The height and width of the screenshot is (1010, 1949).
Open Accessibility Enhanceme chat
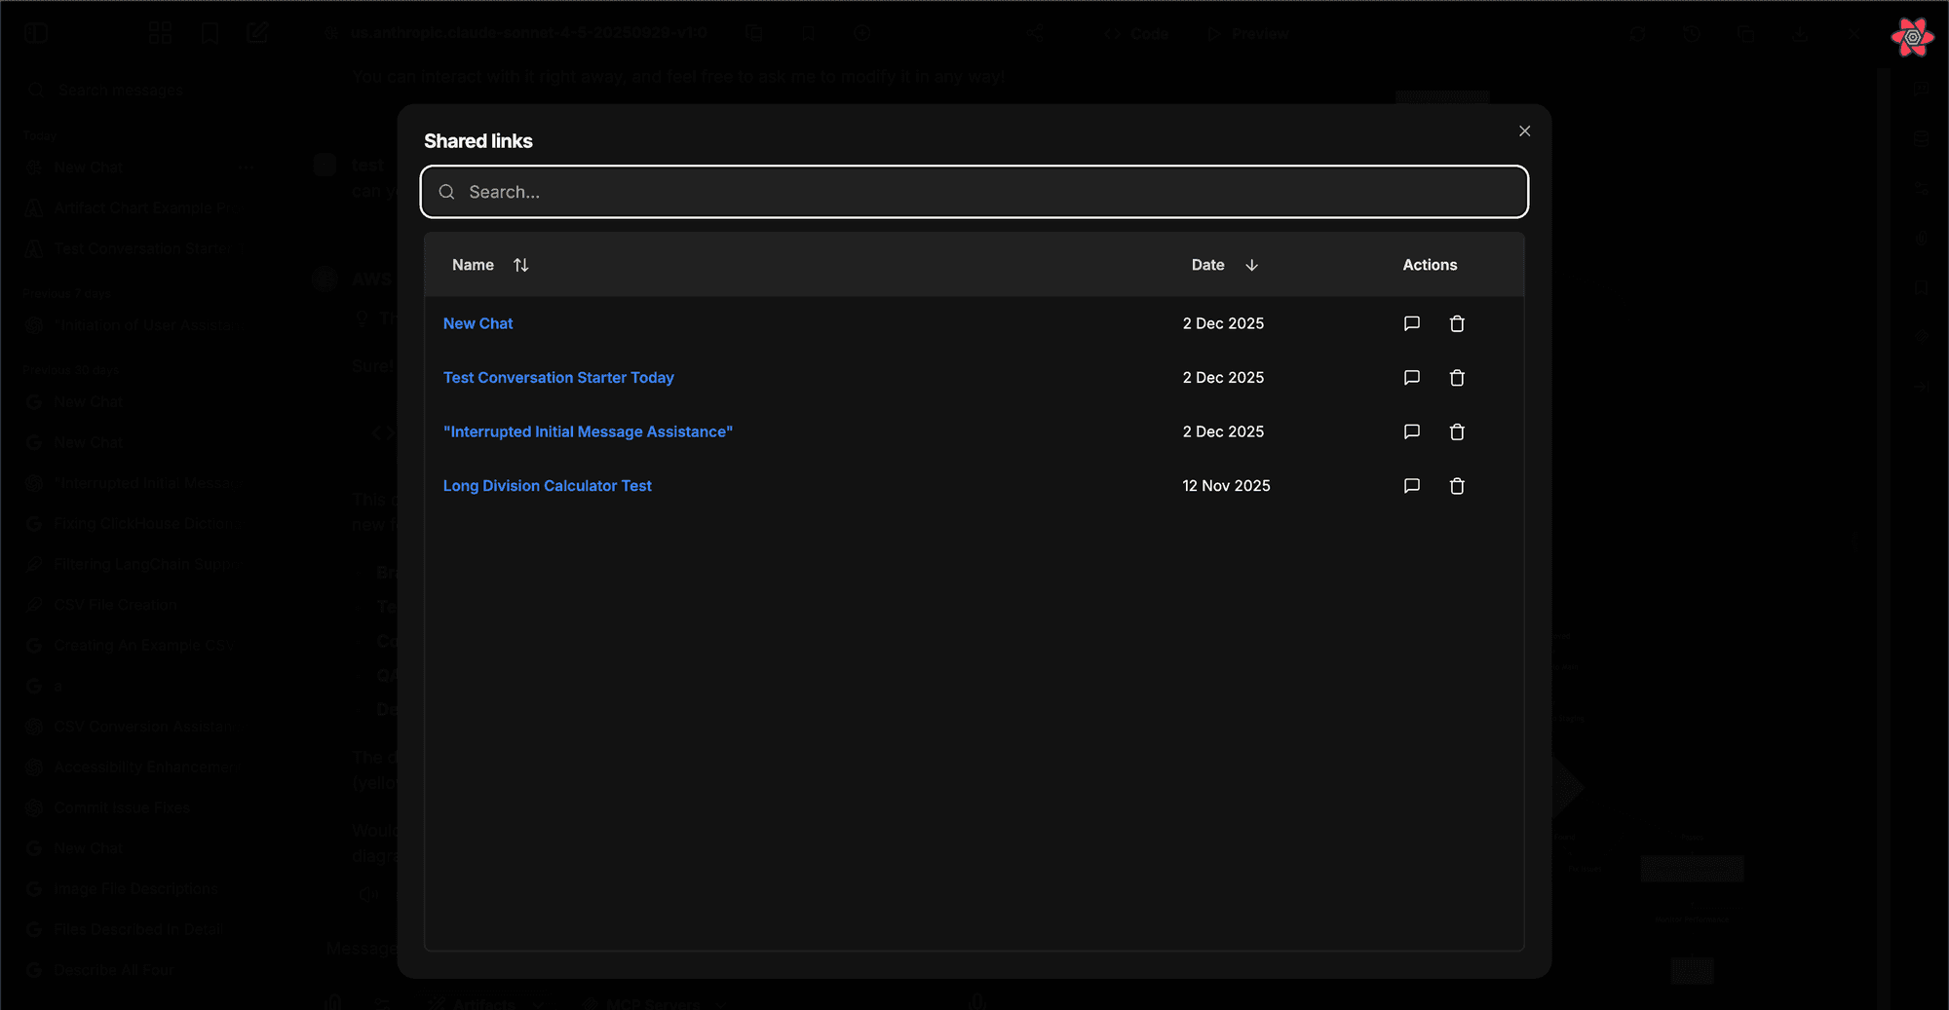tap(132, 767)
